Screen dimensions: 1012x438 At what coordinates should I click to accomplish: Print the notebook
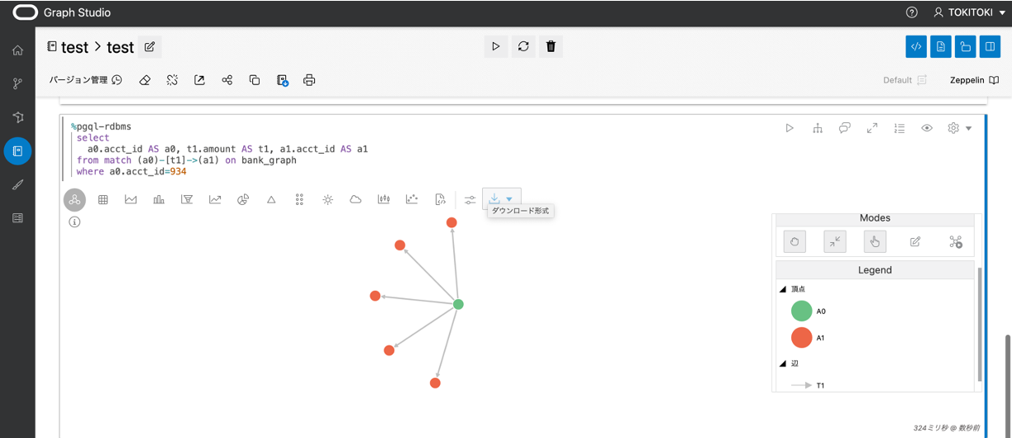click(x=309, y=80)
